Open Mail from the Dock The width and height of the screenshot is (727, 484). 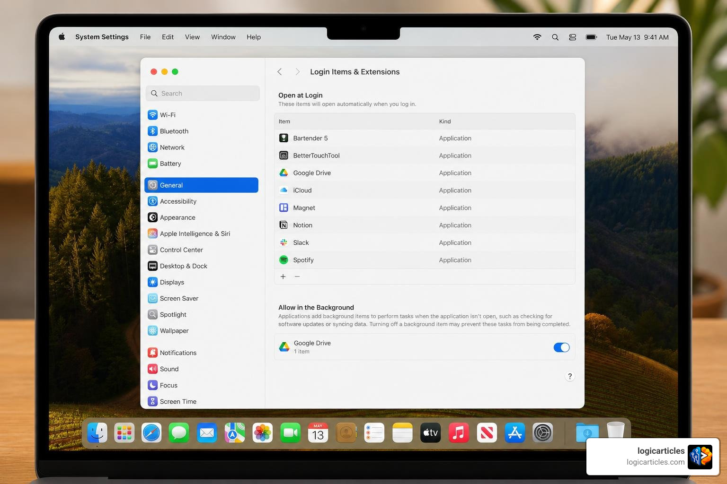tap(207, 432)
